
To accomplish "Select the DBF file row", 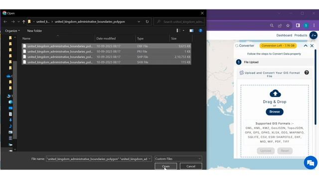I will [106, 46].
